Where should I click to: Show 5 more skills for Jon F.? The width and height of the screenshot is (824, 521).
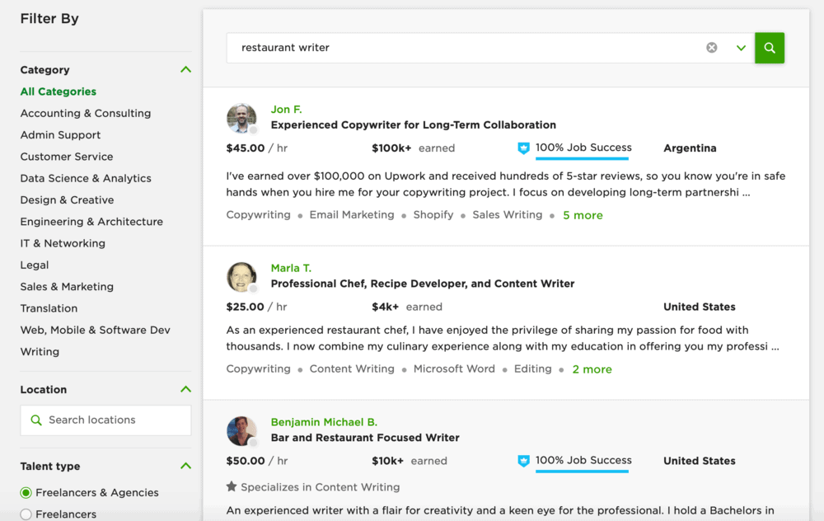coord(582,214)
